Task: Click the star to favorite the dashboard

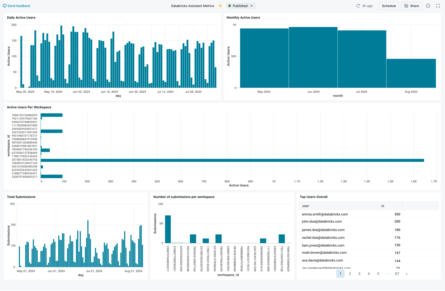Action: tap(220, 5)
